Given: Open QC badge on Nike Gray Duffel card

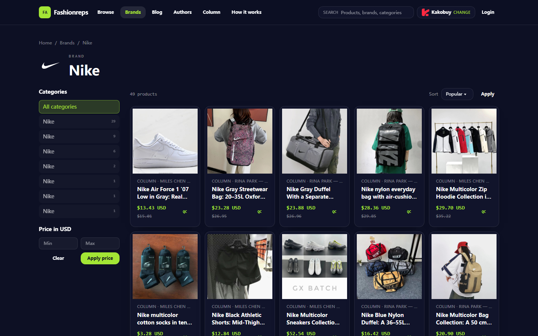Looking at the screenshot, I should [x=334, y=212].
